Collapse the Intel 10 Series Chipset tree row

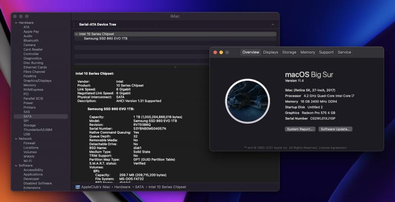click(77, 34)
